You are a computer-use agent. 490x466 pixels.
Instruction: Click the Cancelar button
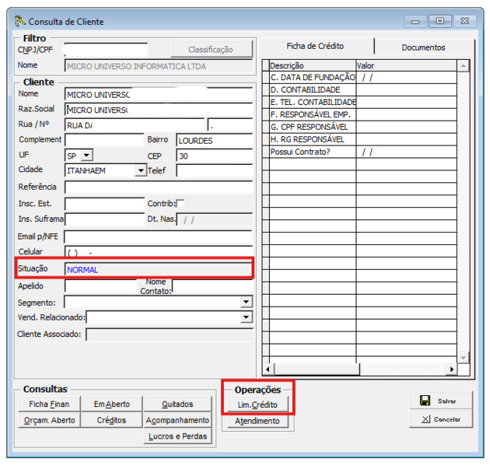pyautogui.click(x=441, y=419)
